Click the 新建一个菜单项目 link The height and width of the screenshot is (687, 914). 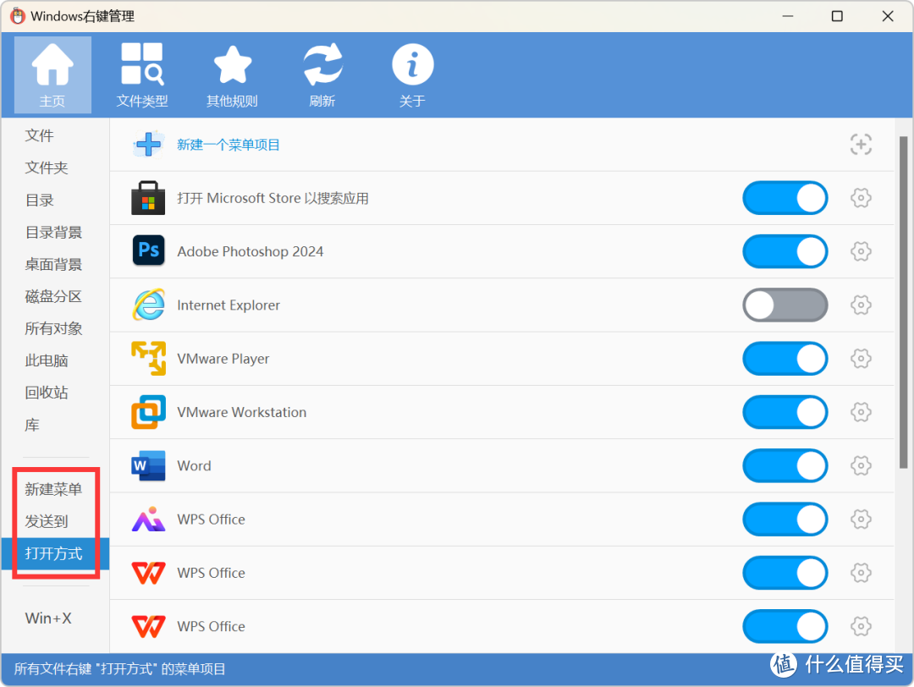click(228, 145)
